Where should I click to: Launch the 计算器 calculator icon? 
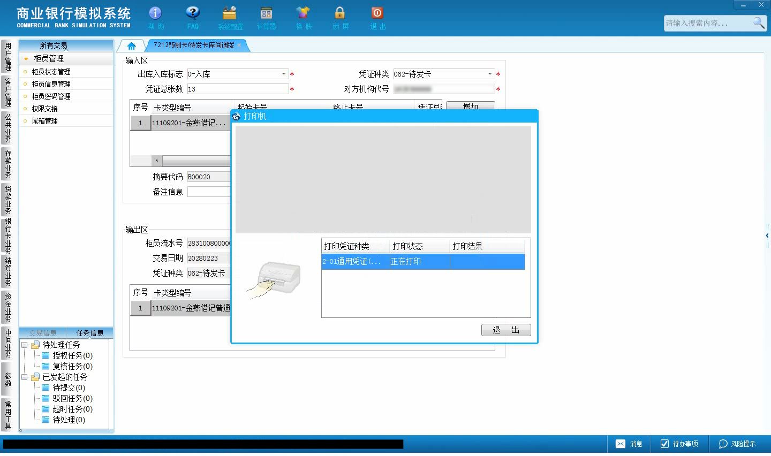[266, 13]
